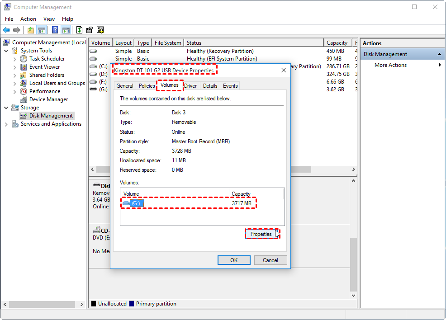Confirm the dialog with OK

click(x=234, y=260)
